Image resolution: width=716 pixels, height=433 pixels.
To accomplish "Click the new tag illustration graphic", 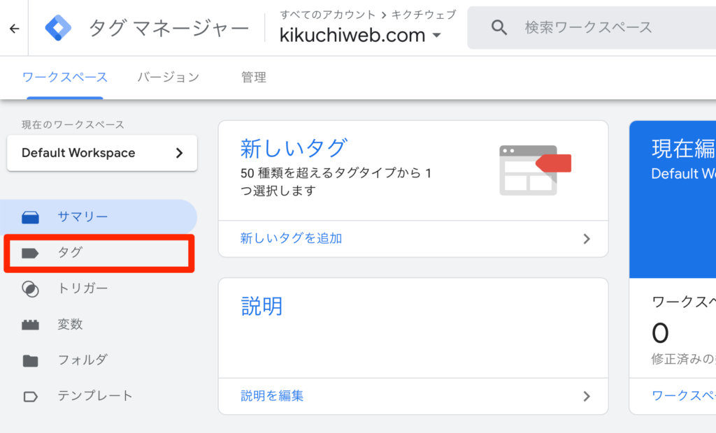I will click(535, 170).
